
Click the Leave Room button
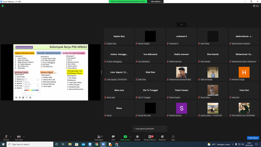[x=253, y=138]
